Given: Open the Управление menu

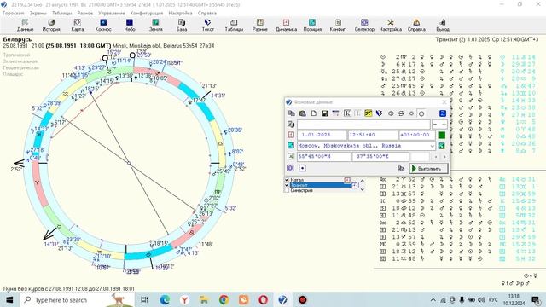Looking at the screenshot, I should pos(112,14).
